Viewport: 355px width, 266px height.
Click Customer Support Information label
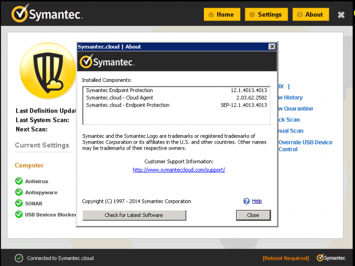179,162
